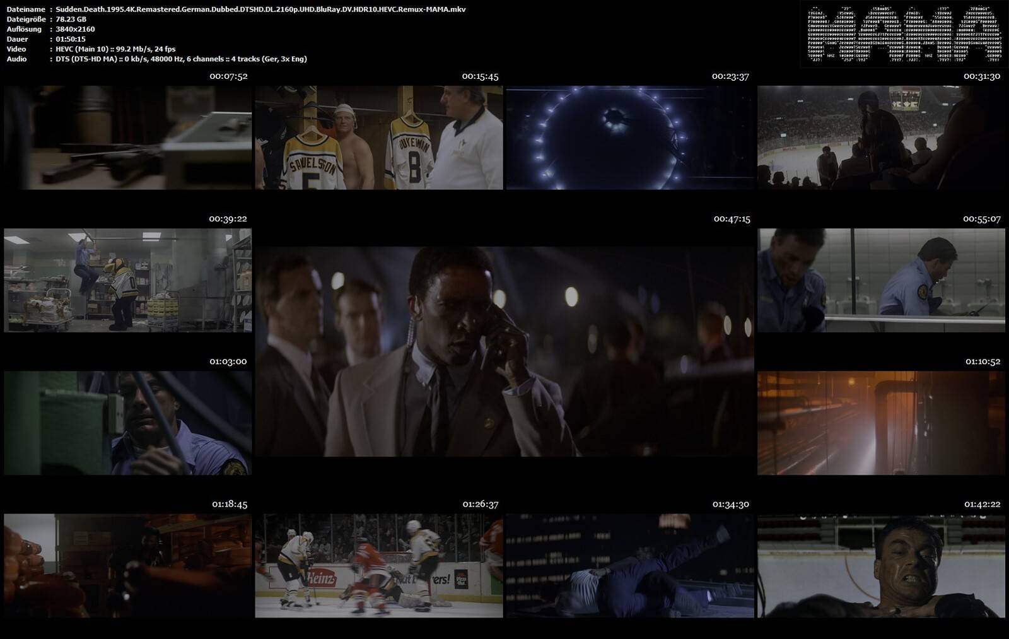
Task: Open the locker room thumbnail at 00:15:45
Action: click(x=379, y=138)
